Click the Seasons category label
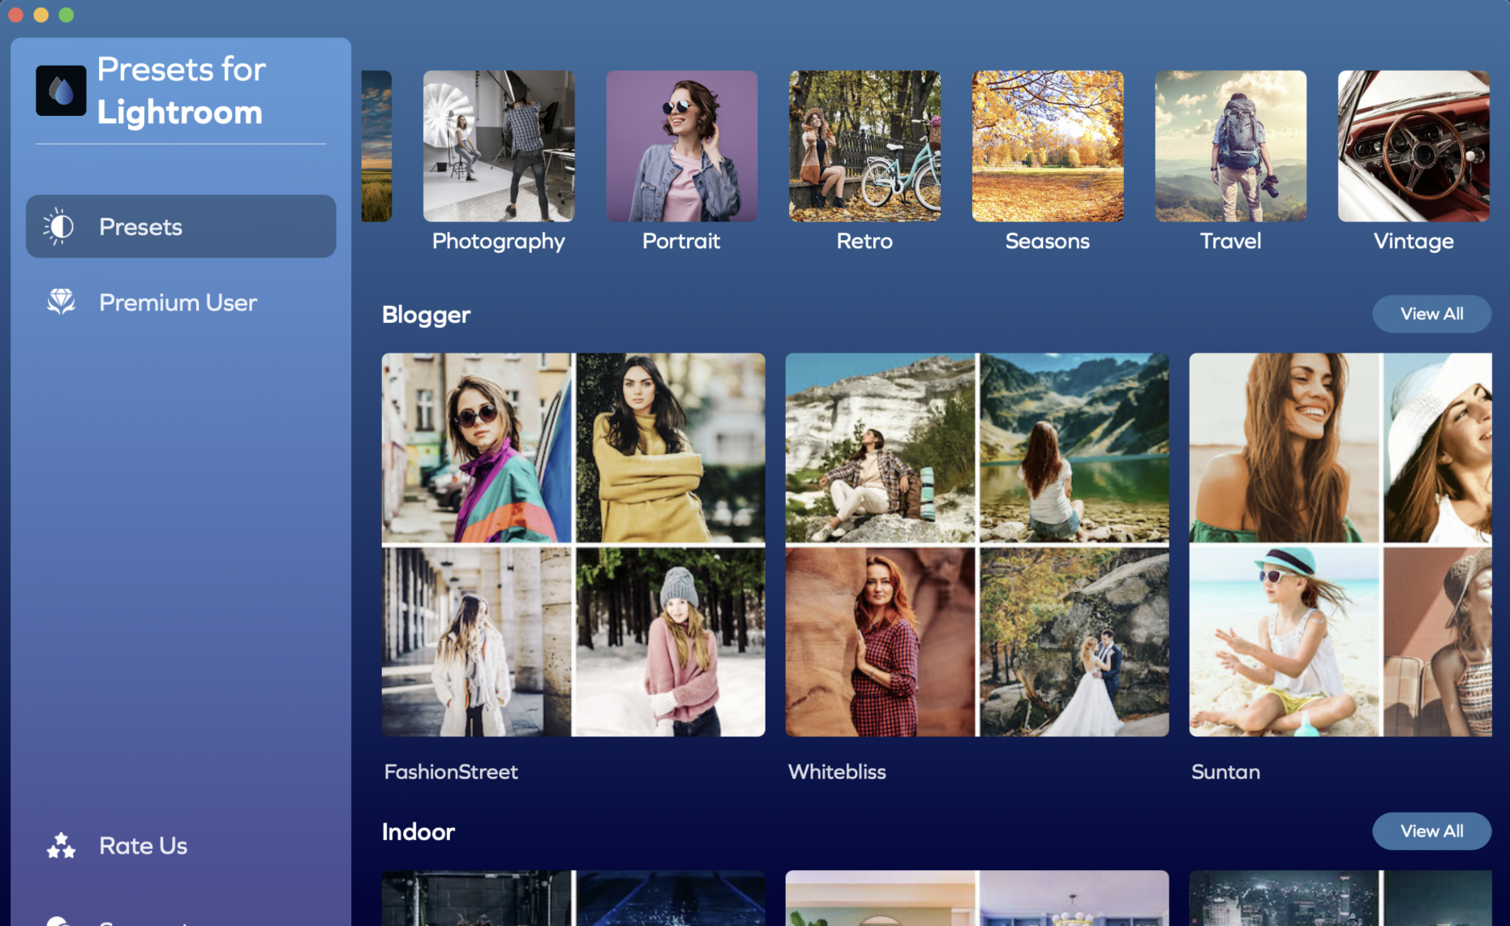The height and width of the screenshot is (926, 1510). (x=1048, y=241)
